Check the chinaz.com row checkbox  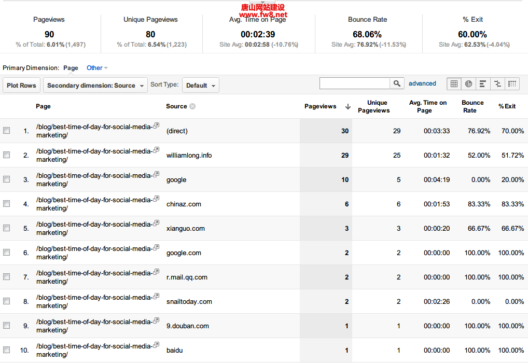click(x=6, y=203)
